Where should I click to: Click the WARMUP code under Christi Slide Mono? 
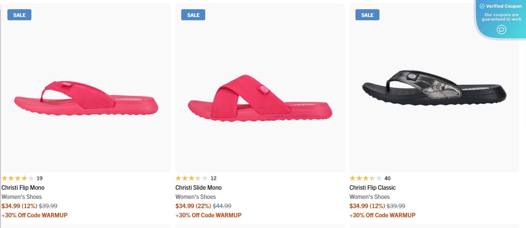tap(229, 215)
